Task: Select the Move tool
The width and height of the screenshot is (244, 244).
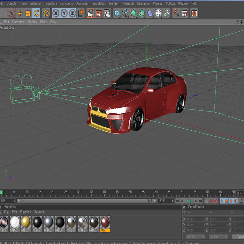Action: click(x=20, y=13)
